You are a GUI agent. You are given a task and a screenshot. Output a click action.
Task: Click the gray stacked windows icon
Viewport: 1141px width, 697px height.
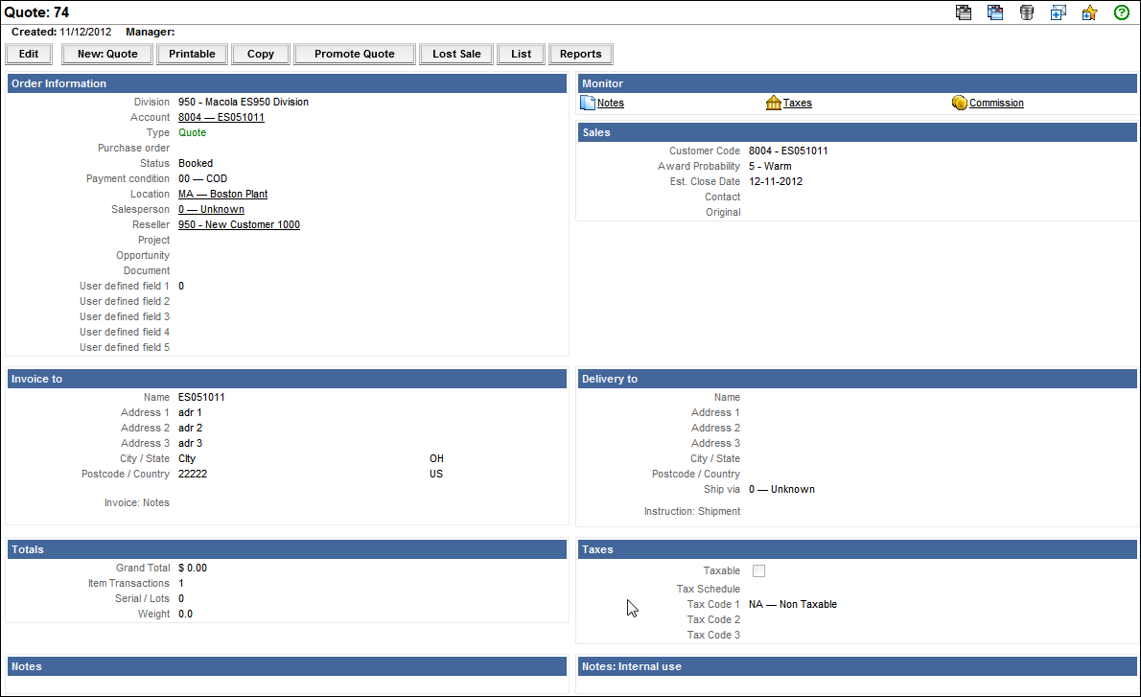pos(965,12)
